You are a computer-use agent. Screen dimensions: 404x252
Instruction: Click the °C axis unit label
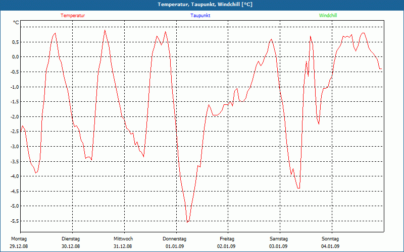coord(16,23)
